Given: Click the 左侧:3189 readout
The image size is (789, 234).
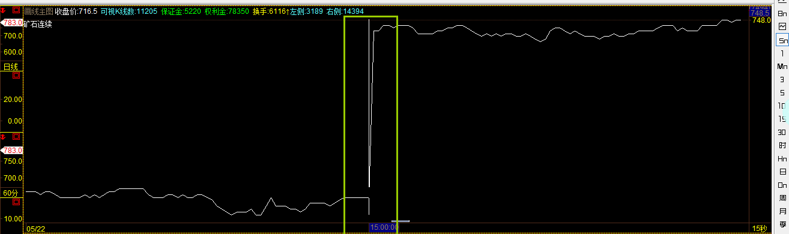Looking at the screenshot, I should (x=306, y=11).
